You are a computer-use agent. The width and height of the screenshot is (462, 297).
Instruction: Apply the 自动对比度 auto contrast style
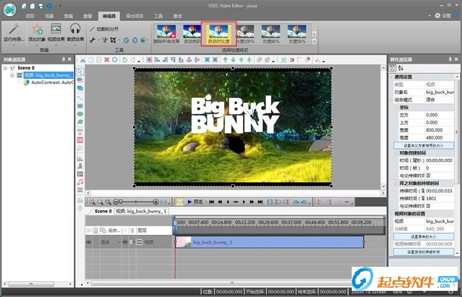pyautogui.click(x=219, y=34)
